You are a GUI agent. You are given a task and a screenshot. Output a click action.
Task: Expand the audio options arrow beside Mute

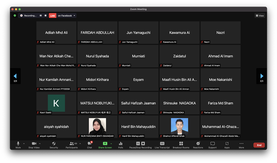pyautogui.click(x=24, y=143)
